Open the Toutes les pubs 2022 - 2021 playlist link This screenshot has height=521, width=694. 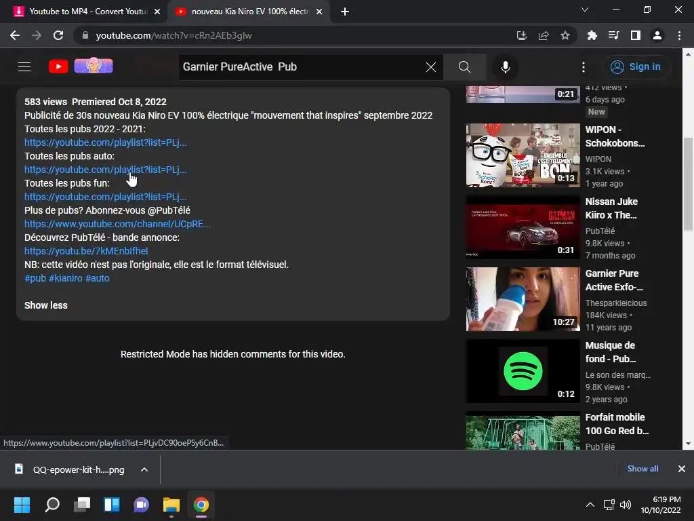(105, 142)
